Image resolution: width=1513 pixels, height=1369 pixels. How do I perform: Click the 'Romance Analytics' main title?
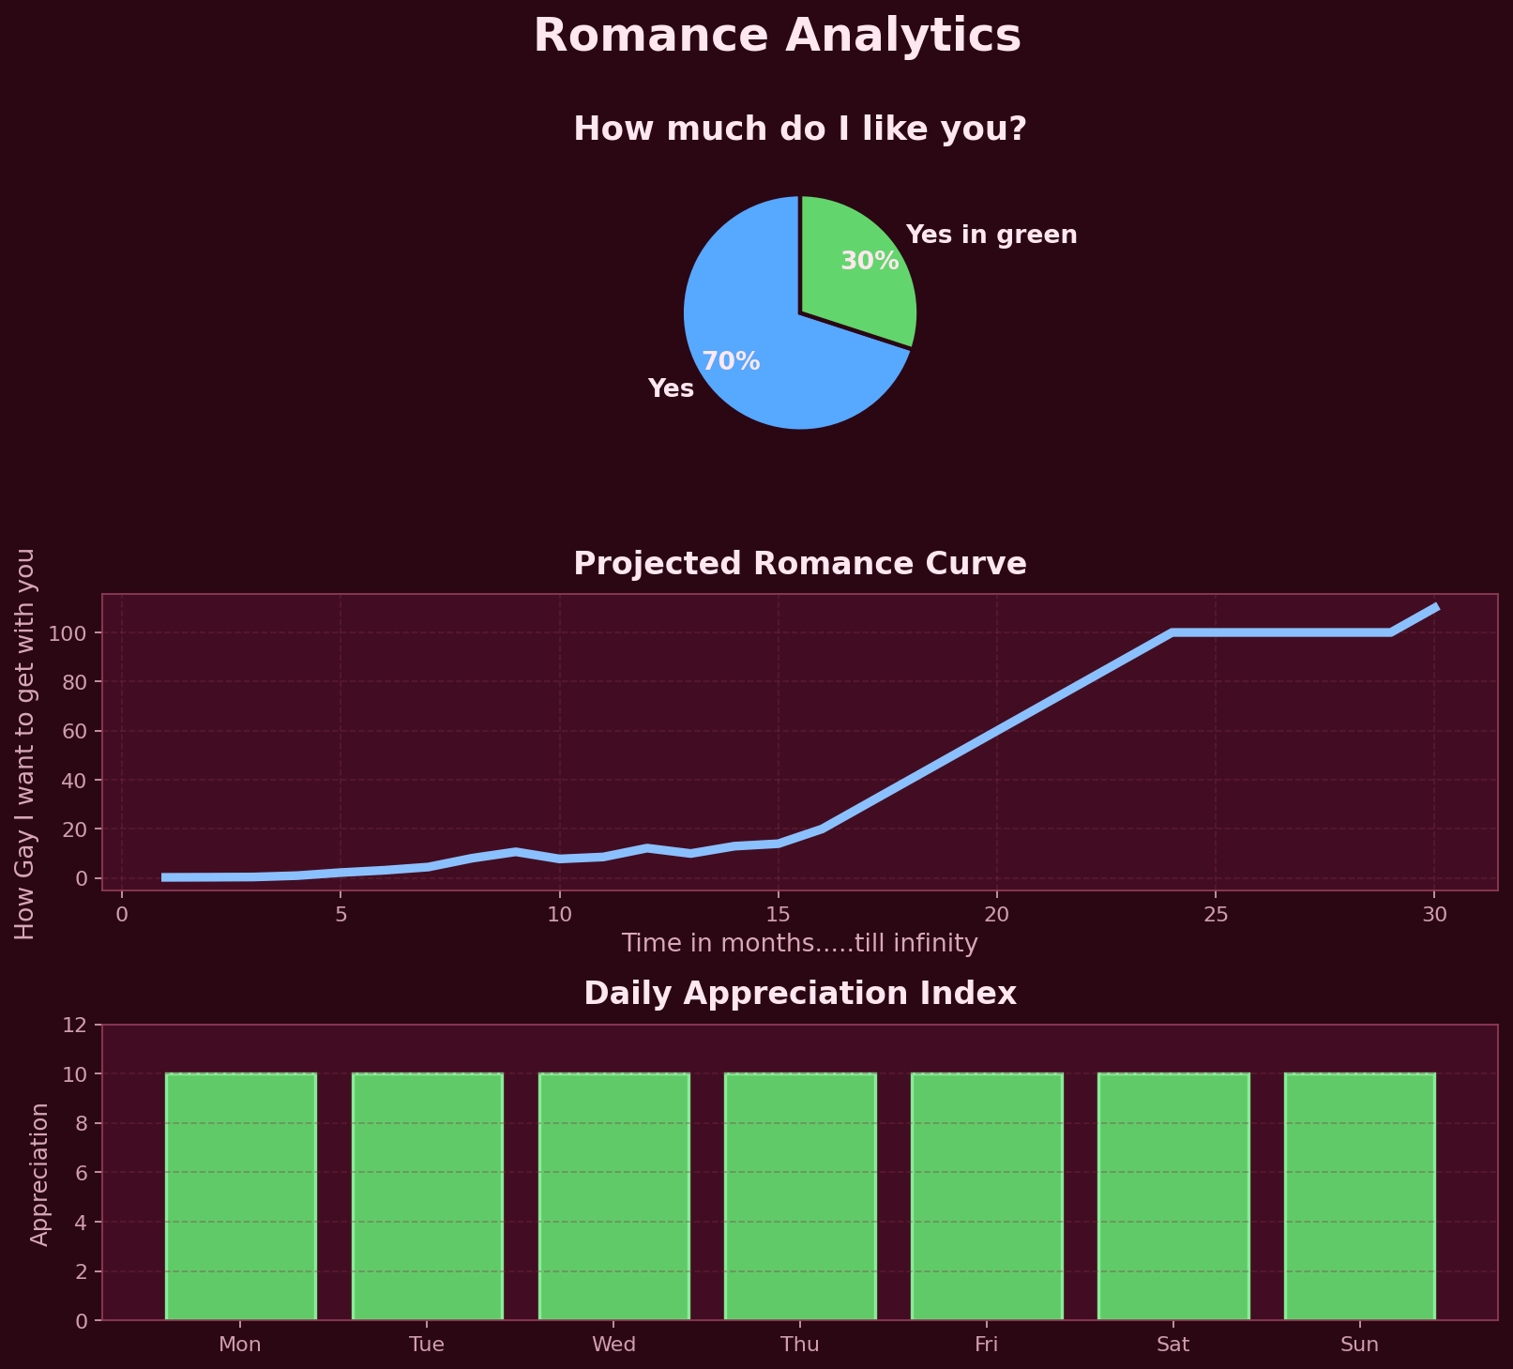(x=777, y=35)
